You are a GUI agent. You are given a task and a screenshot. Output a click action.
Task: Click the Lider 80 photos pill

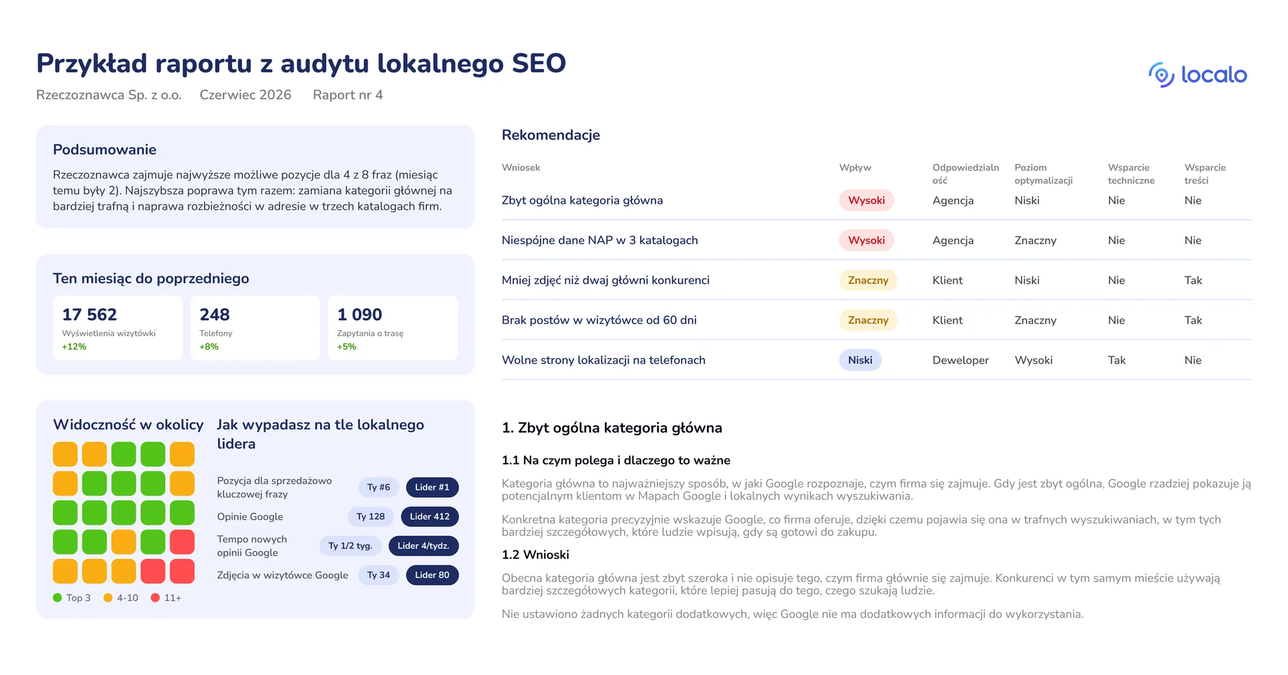click(432, 575)
